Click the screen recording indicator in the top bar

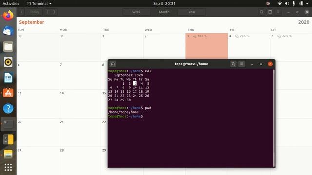pos(268,3)
